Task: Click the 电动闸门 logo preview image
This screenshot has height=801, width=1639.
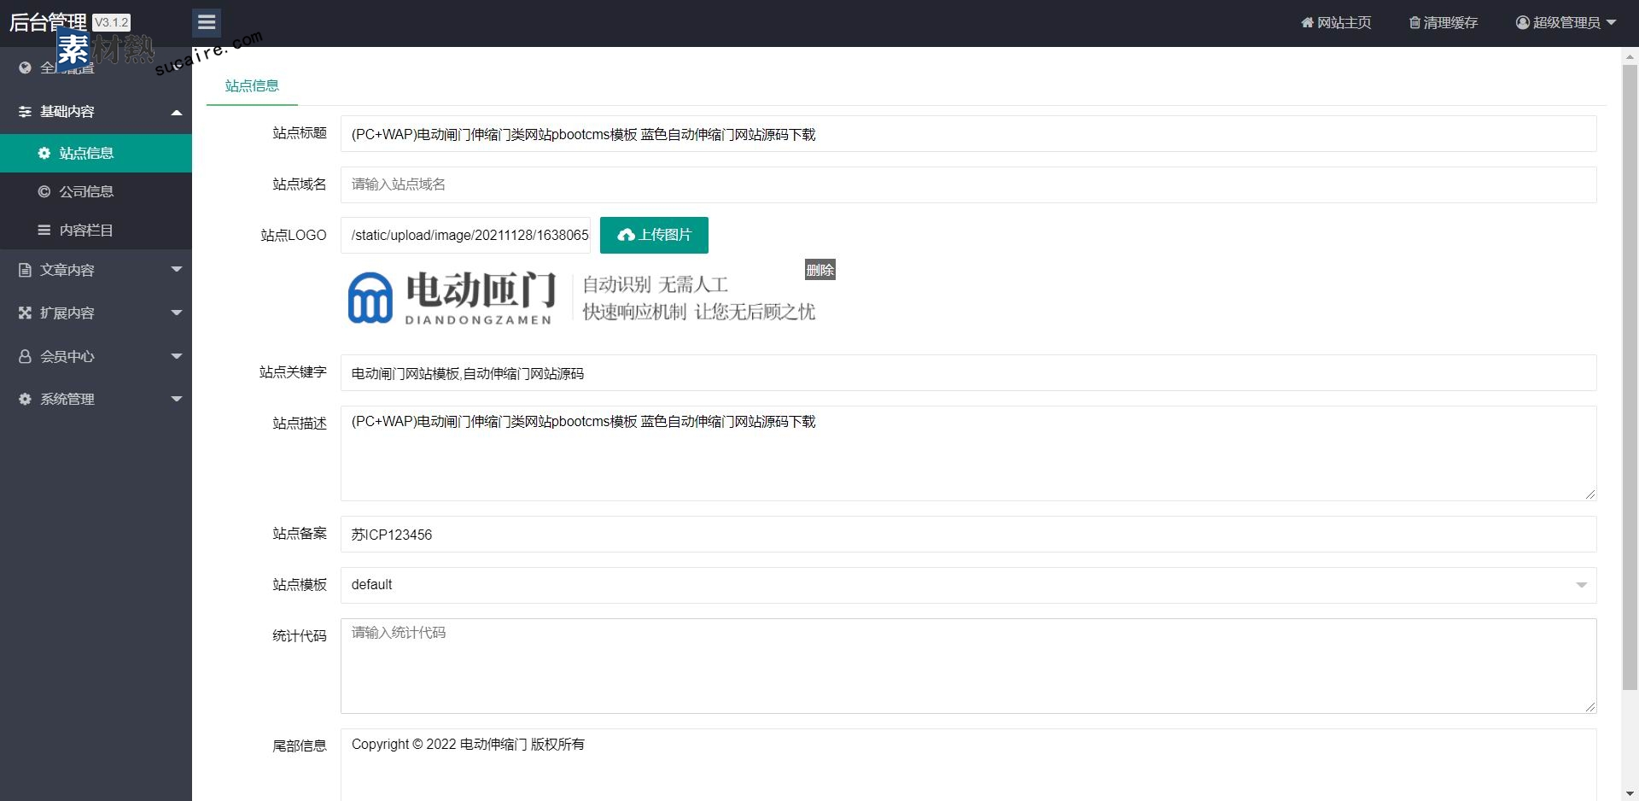Action: coord(580,297)
